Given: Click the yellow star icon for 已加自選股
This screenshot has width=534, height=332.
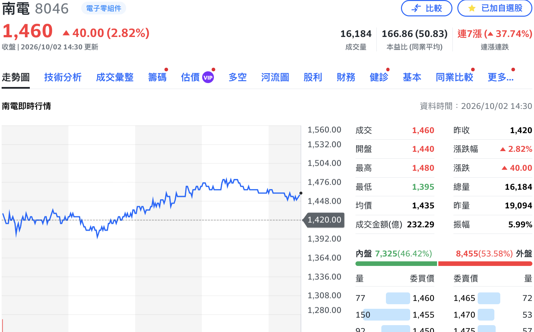Looking at the screenshot, I should (472, 8).
